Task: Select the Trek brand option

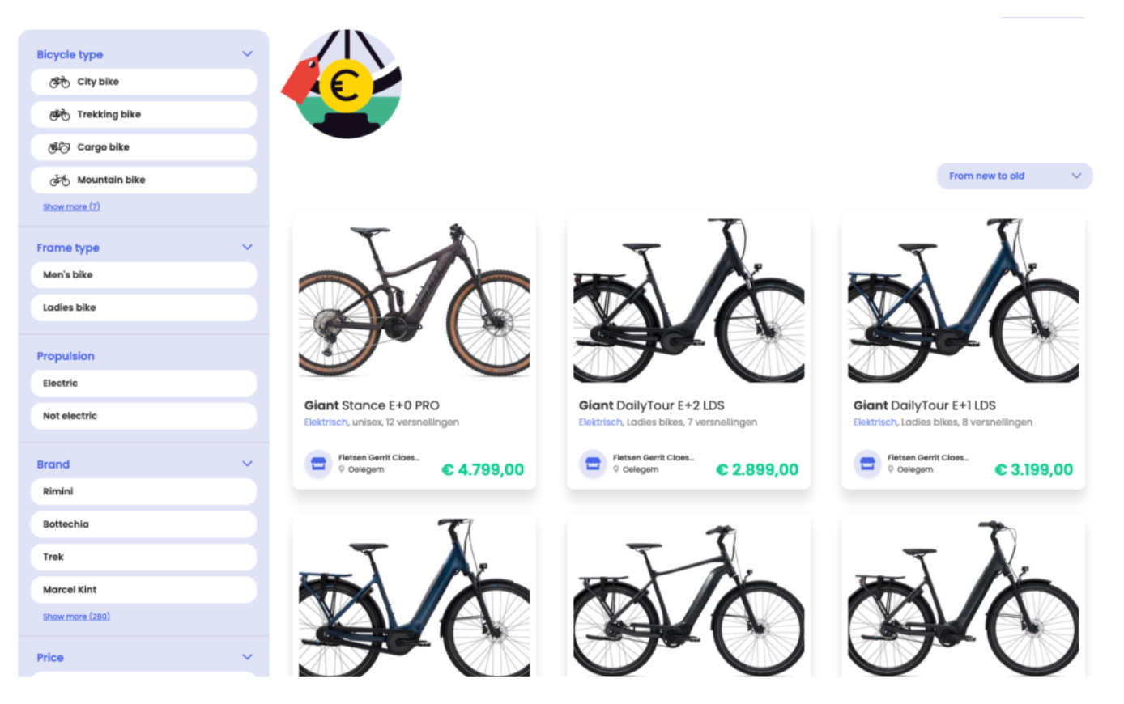Action: tap(143, 557)
